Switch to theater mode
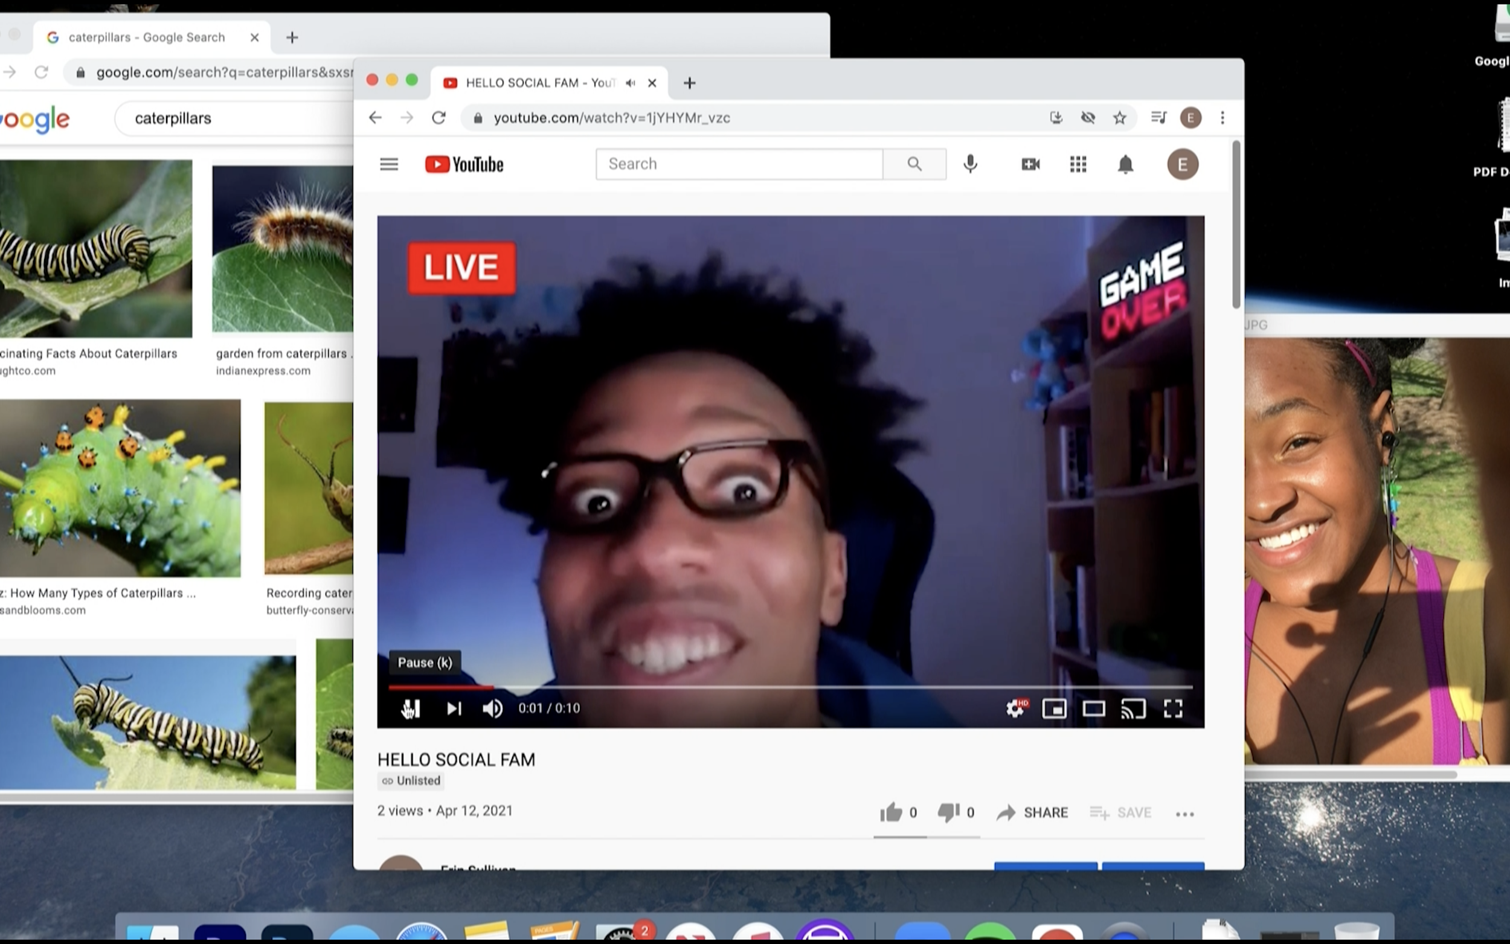 tap(1094, 708)
